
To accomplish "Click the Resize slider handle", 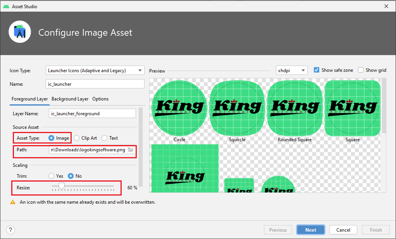I will pyautogui.click(x=61, y=187).
